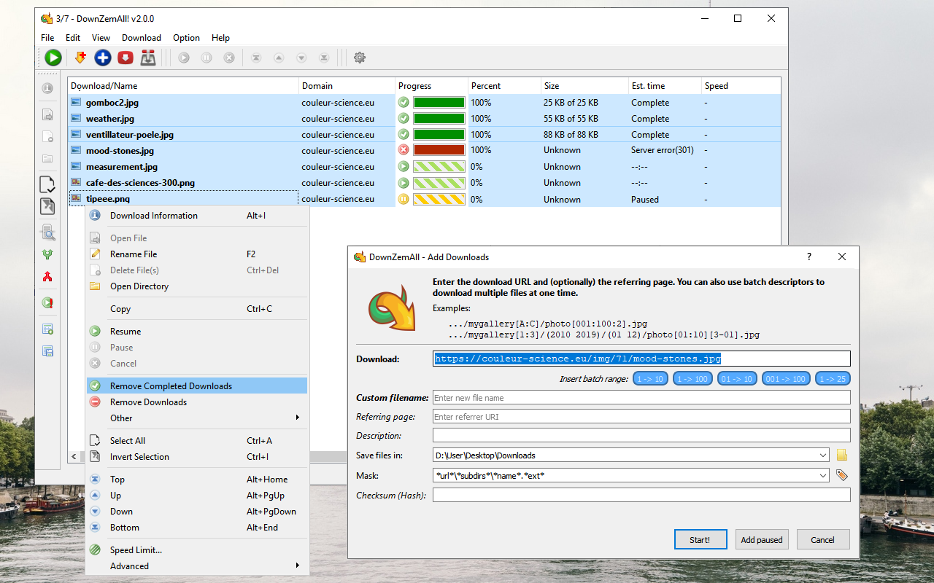Select the cafe-des-sciences-300.png row
The width and height of the screenshot is (934, 583).
coord(424,183)
